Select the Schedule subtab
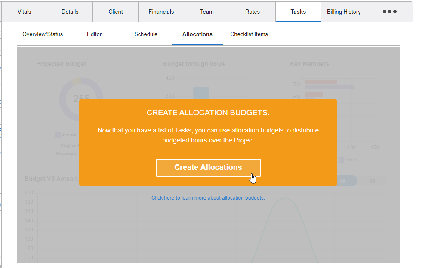 pyautogui.click(x=146, y=34)
